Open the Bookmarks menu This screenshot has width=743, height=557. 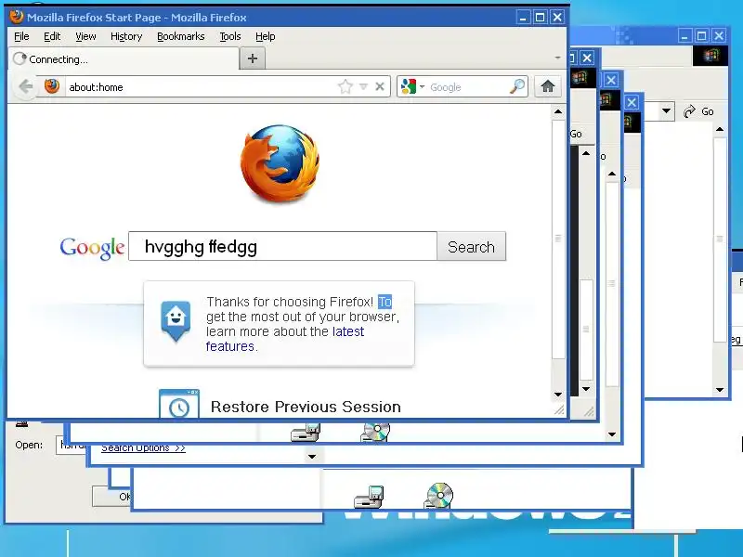180,36
